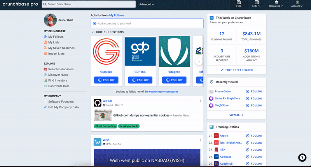The width and height of the screenshot is (311, 167).
Task: Open the GDP Inc. link
Action: [140, 72]
